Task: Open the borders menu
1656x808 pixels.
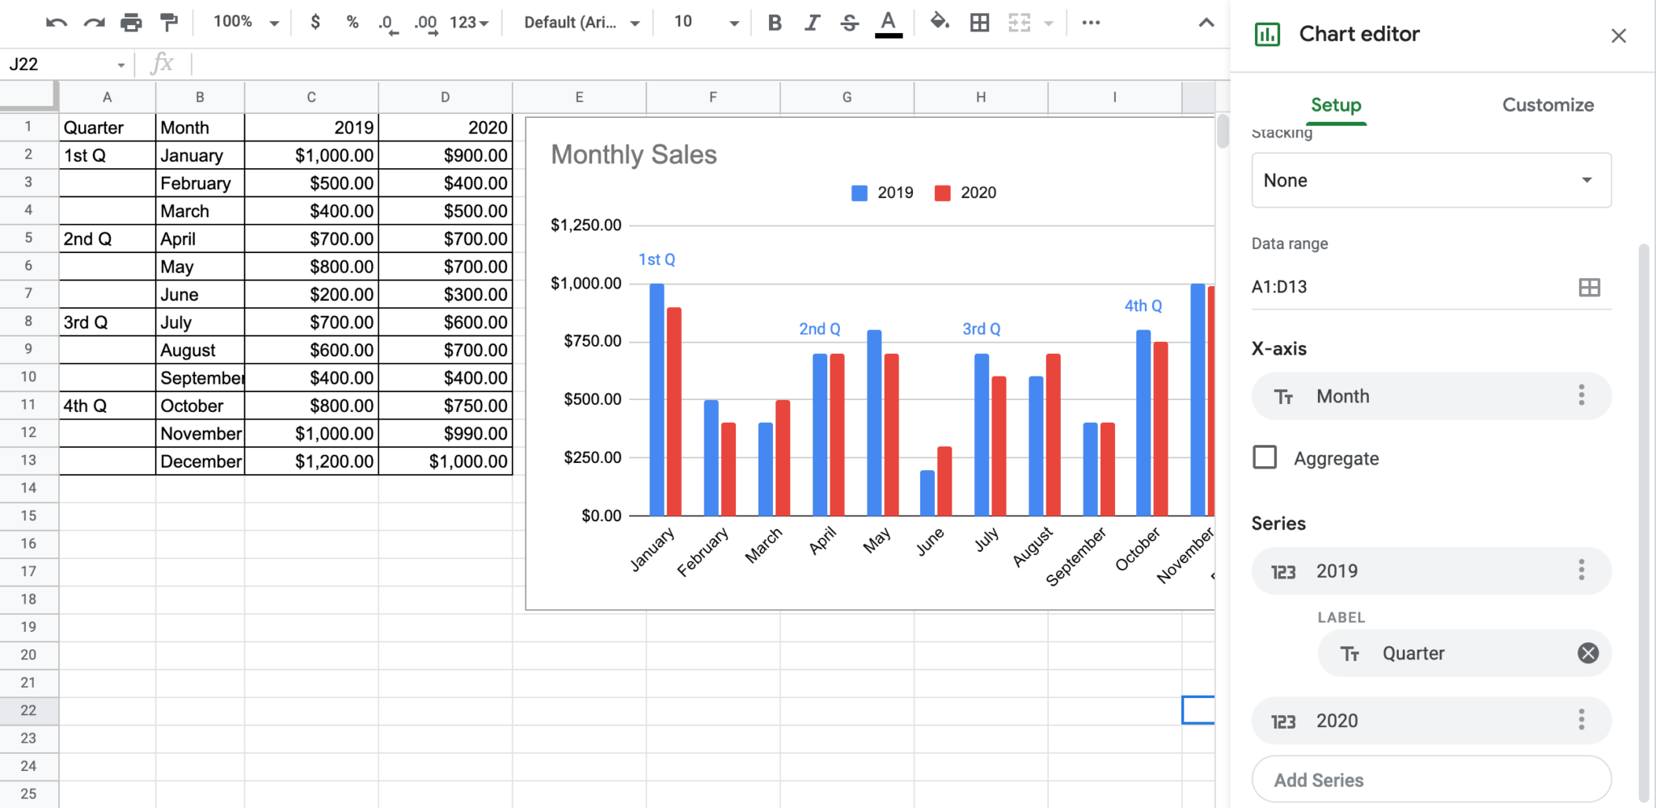Action: [x=978, y=22]
